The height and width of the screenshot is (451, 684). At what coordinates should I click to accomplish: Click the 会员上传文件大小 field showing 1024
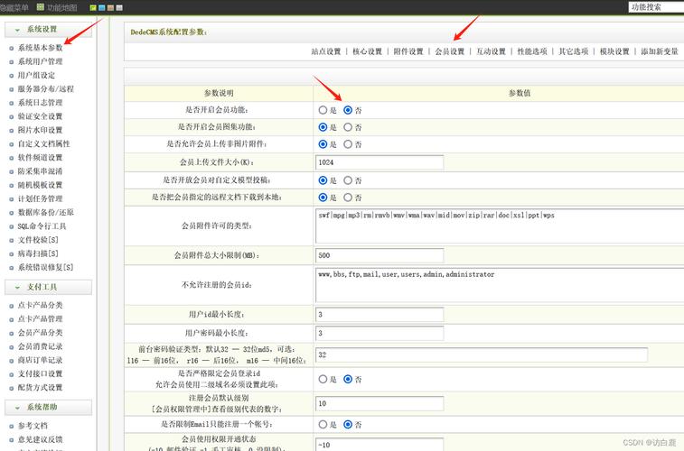tap(379, 162)
